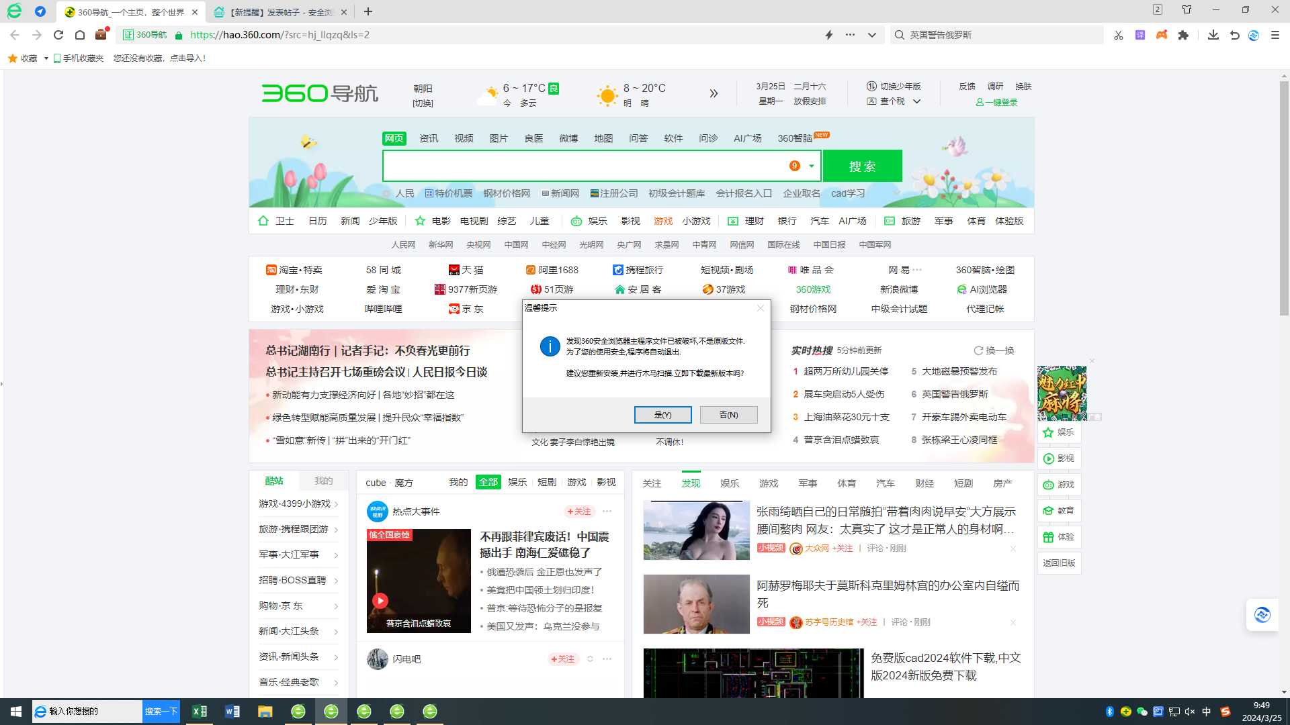1290x725 pixels.
Task: Click the Bluetooth tray icon
Action: pyautogui.click(x=1110, y=712)
